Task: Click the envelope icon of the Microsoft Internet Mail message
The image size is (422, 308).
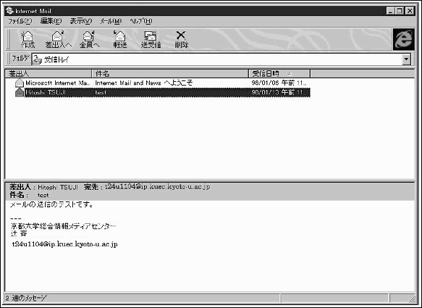Action: [20, 83]
